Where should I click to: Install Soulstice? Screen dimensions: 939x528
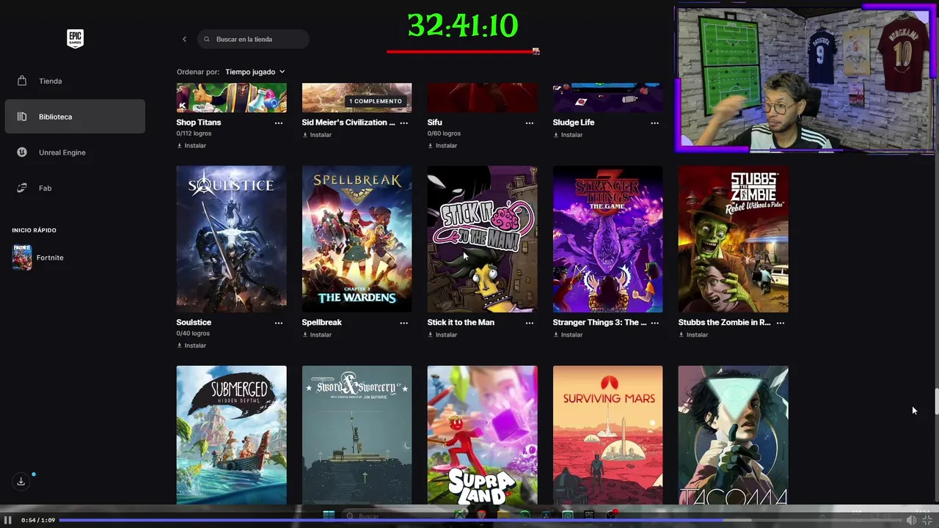pyautogui.click(x=191, y=345)
